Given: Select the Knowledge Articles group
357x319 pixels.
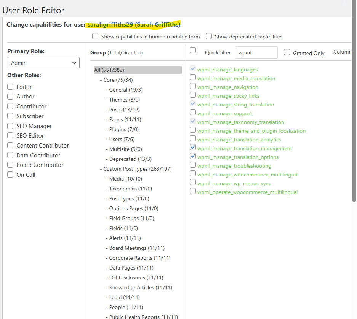Looking at the screenshot, I should pos(141,287).
